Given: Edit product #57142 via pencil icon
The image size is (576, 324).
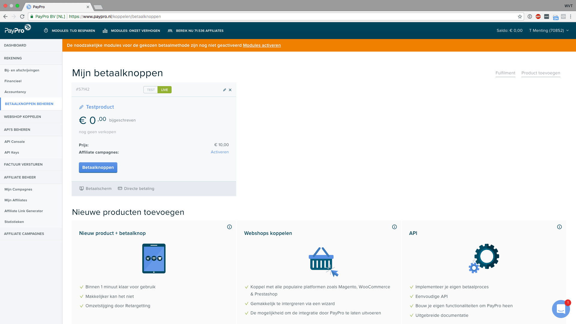Looking at the screenshot, I should 224,90.
